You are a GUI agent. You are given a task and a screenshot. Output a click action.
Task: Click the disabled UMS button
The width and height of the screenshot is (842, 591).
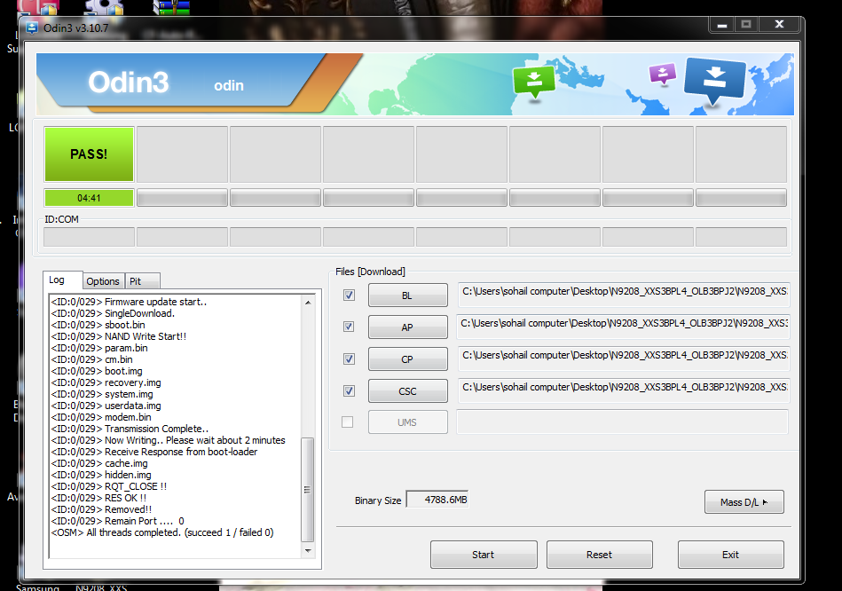[407, 422]
